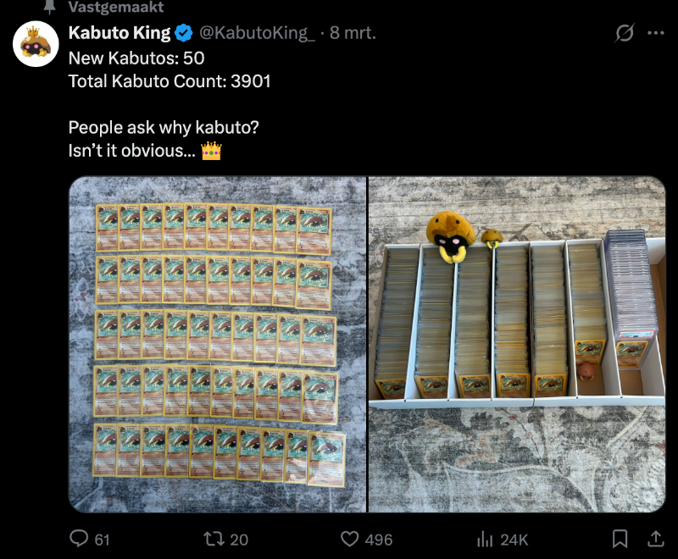Viewport: 678px width, 559px height.
Task: Click the 24K views count
Action: [x=514, y=540]
